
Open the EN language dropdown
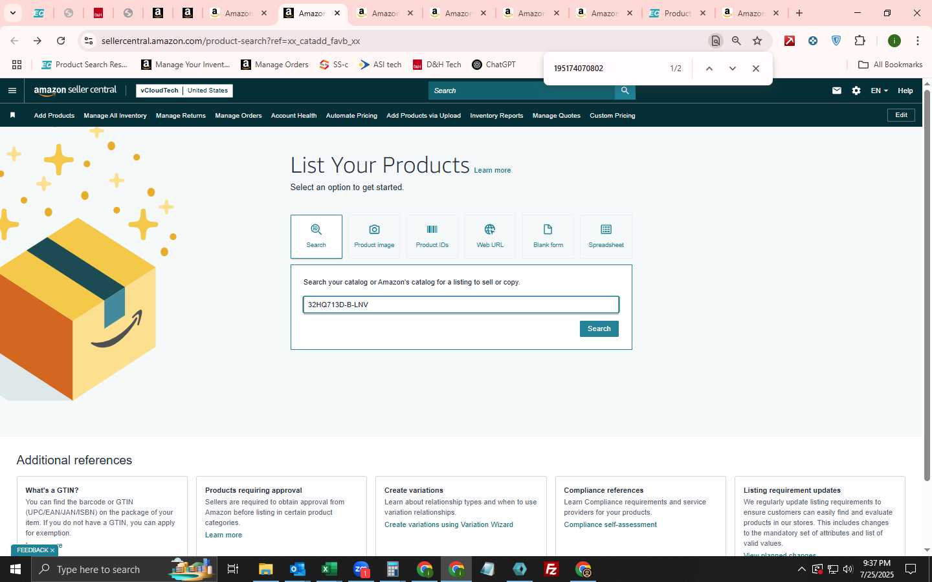(879, 91)
